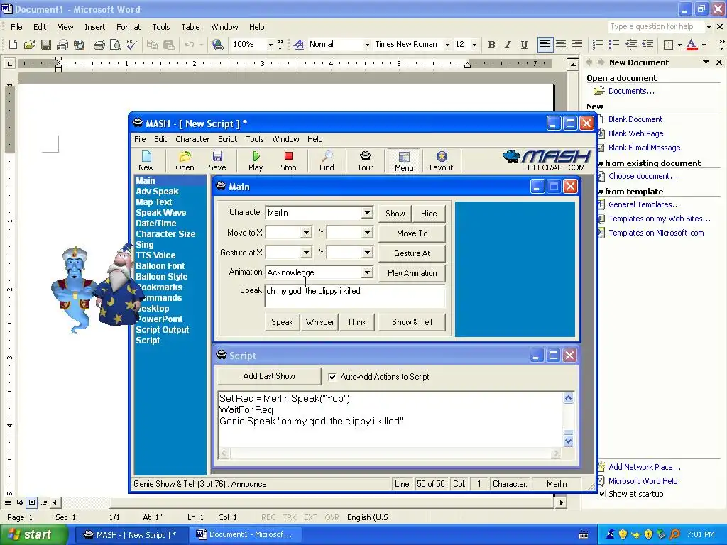Click Word's Print Preview icon
Viewport: 727px width, 545px height.
[x=115, y=45]
